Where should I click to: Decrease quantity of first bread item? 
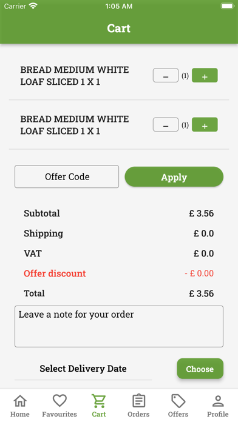(166, 75)
